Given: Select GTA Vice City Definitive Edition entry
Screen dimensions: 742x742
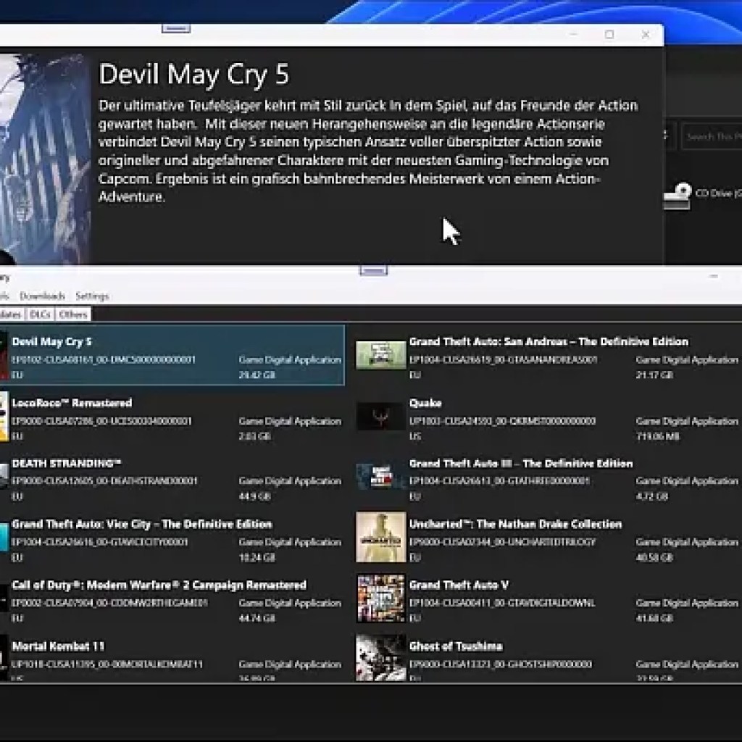Looking at the screenshot, I should click(x=172, y=538).
